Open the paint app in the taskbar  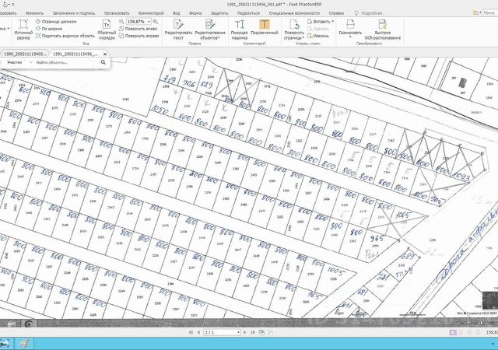pos(24,344)
